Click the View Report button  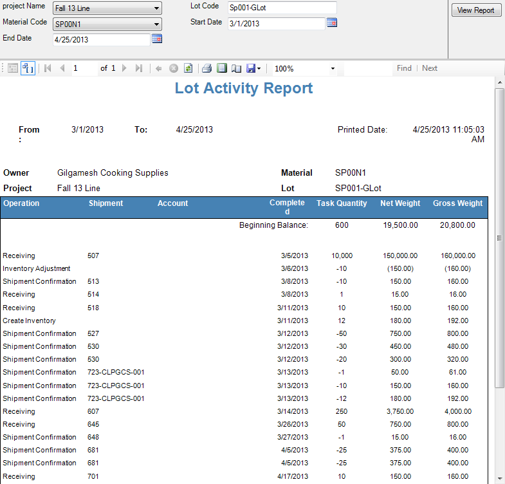[x=476, y=10]
